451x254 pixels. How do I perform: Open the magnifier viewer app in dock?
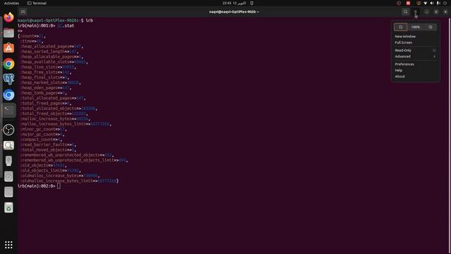[x=8, y=145]
